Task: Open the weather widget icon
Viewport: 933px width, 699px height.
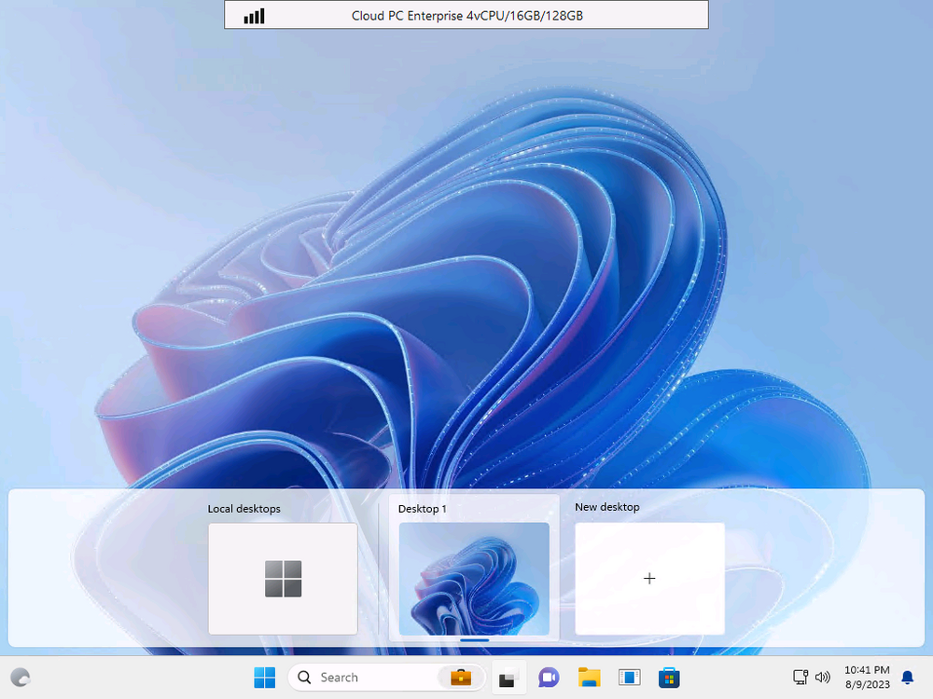Action: coord(21,677)
